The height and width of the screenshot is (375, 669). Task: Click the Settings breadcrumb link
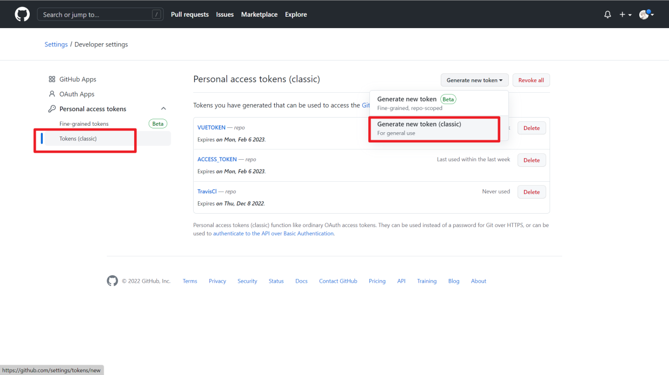point(56,44)
